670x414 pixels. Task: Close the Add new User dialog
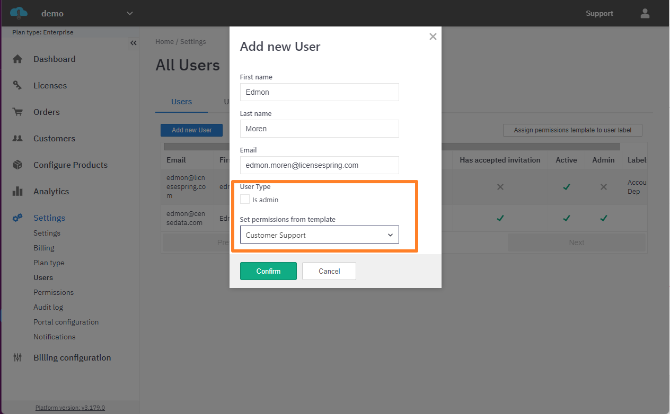[433, 37]
